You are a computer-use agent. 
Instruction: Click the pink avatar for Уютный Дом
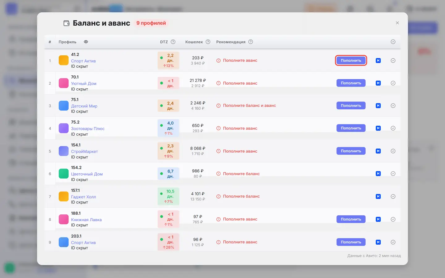[64, 83]
